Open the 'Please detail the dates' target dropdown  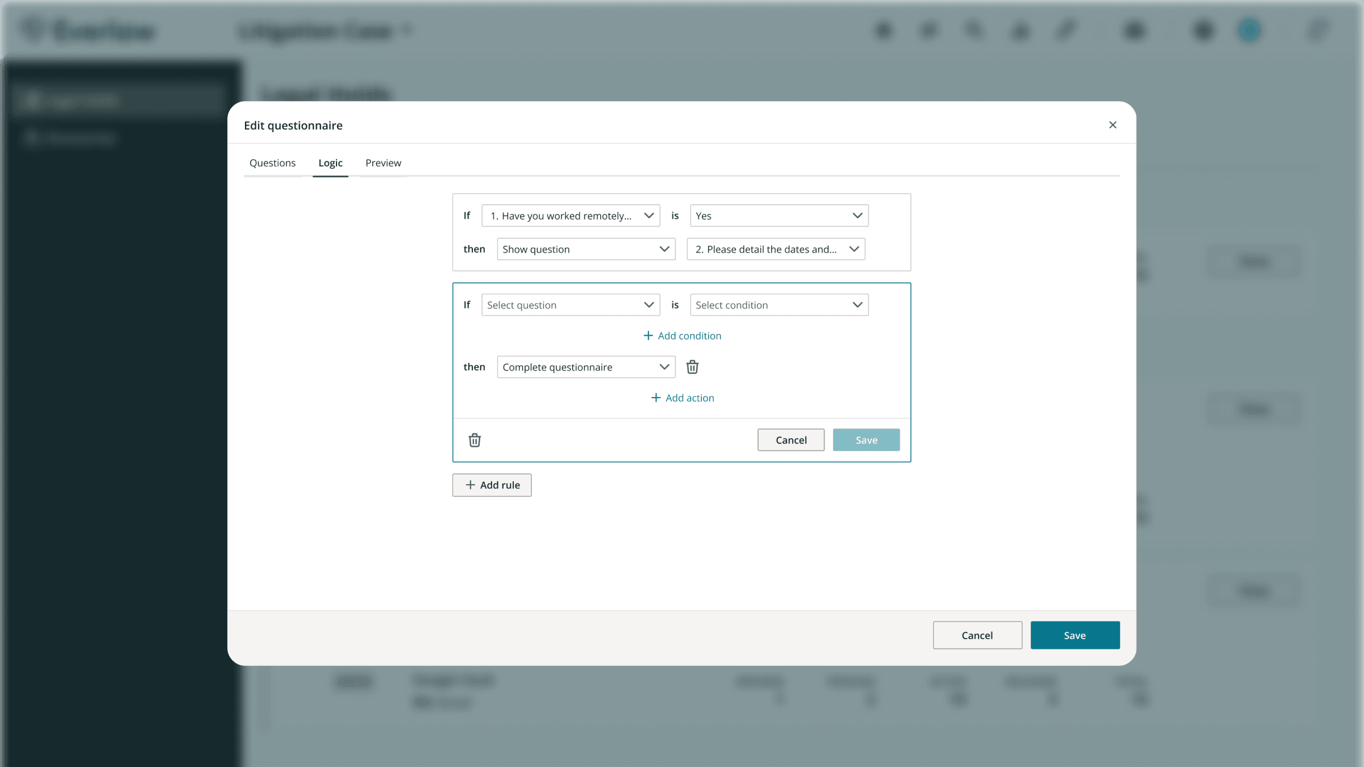click(775, 249)
